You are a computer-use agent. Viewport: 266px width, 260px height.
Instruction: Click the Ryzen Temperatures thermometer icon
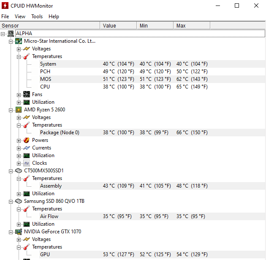[x=27, y=125]
